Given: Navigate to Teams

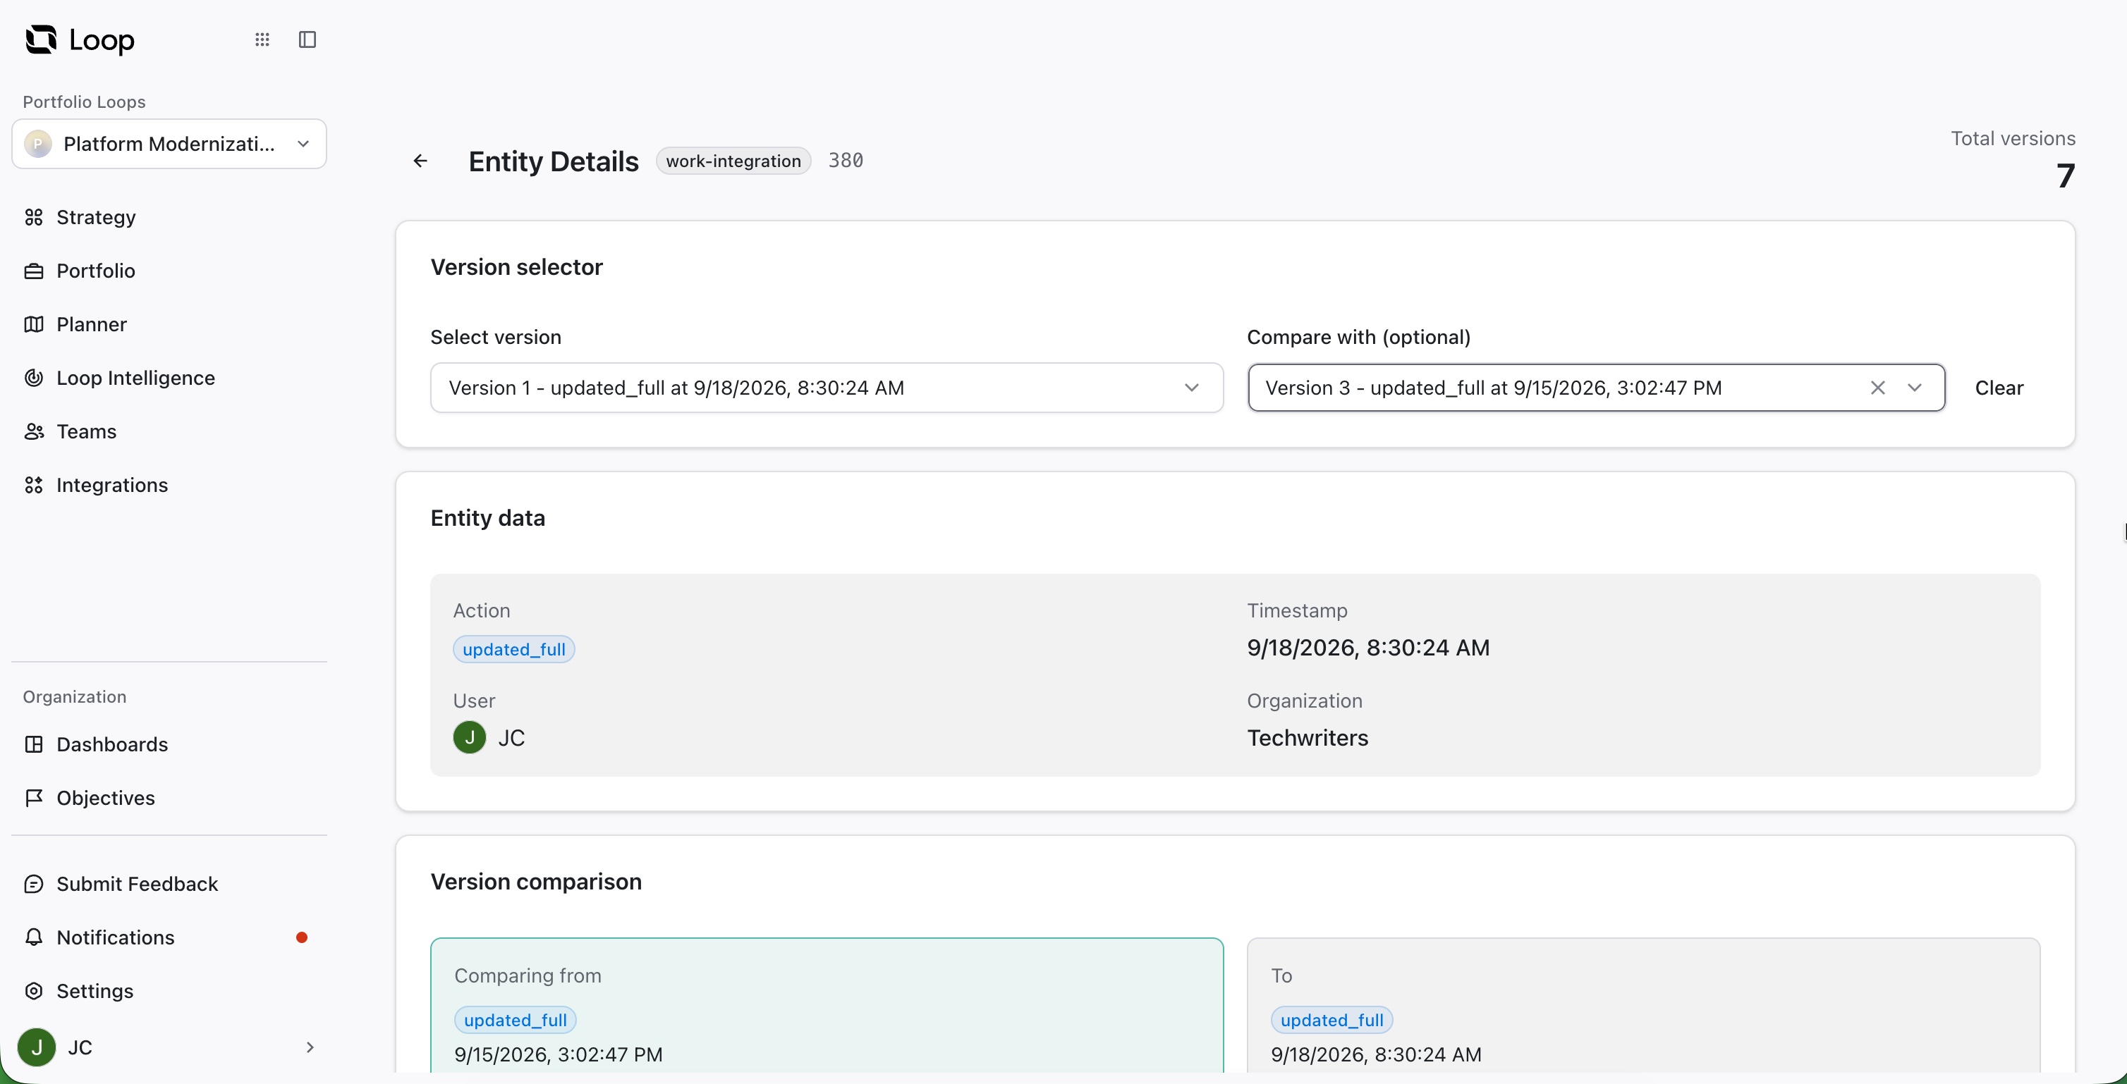Looking at the screenshot, I should tap(169, 431).
